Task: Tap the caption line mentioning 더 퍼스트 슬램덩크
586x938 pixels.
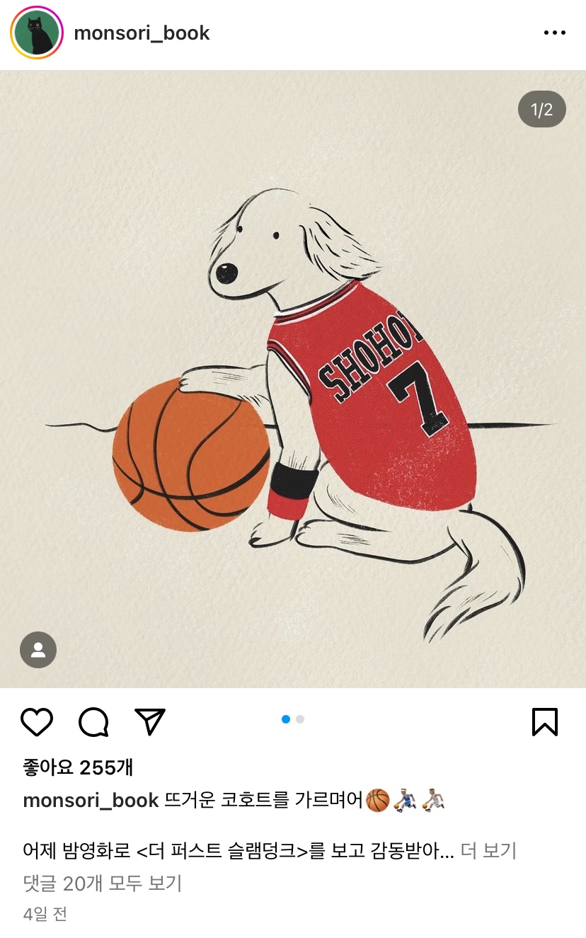Action: [239, 851]
